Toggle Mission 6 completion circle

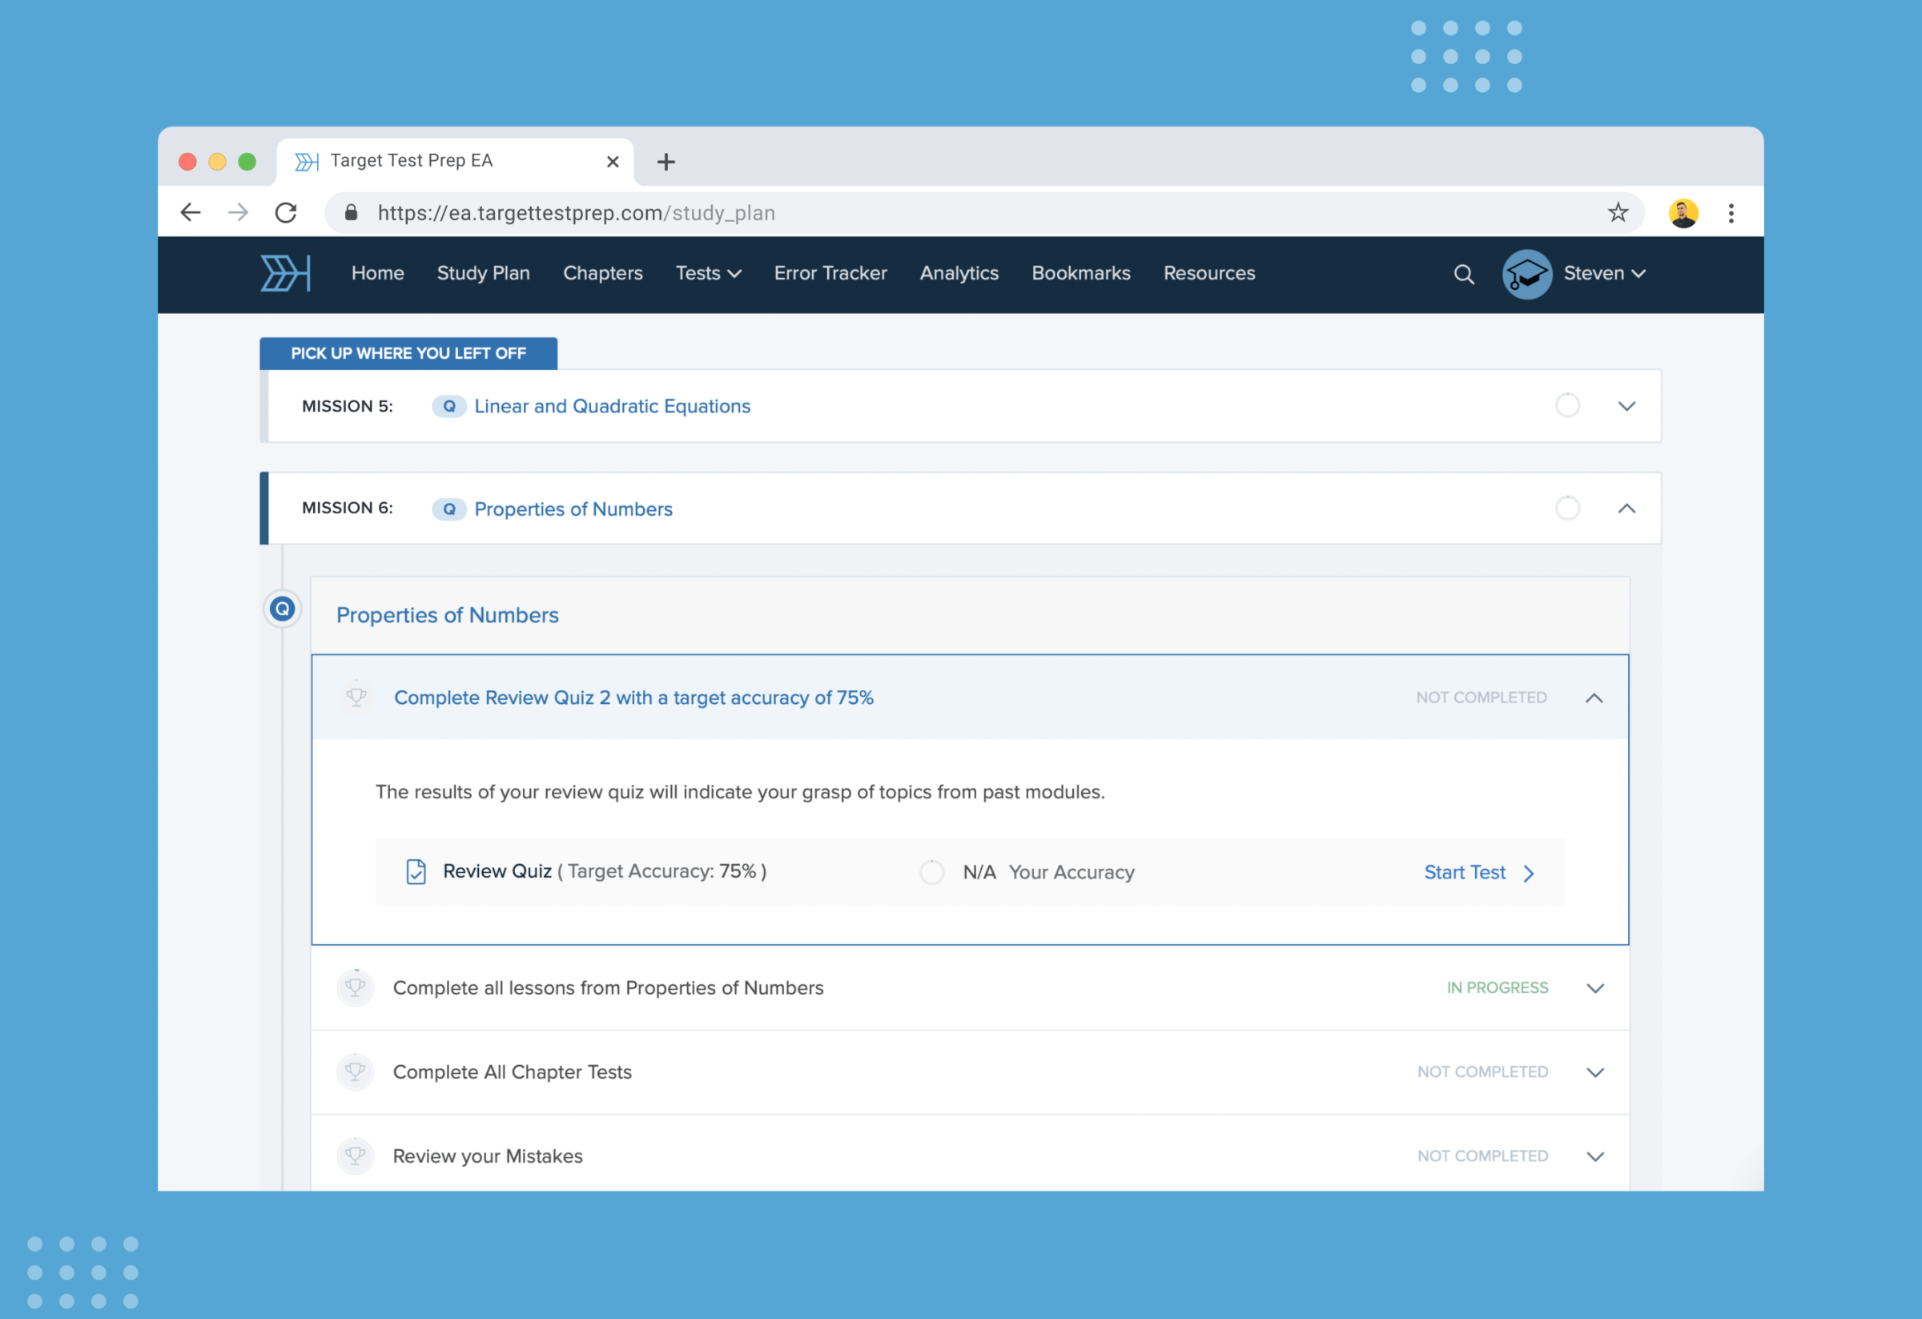1567,508
